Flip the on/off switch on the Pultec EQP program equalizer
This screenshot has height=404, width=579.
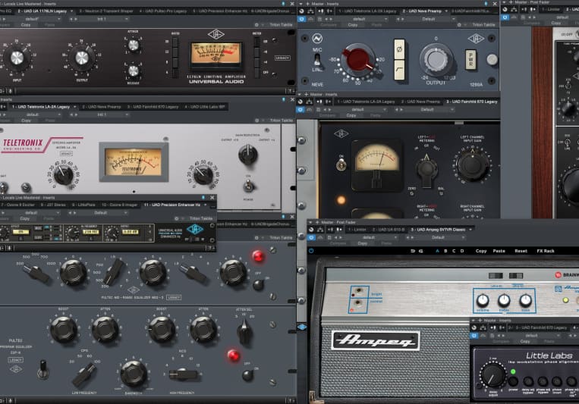point(247,376)
